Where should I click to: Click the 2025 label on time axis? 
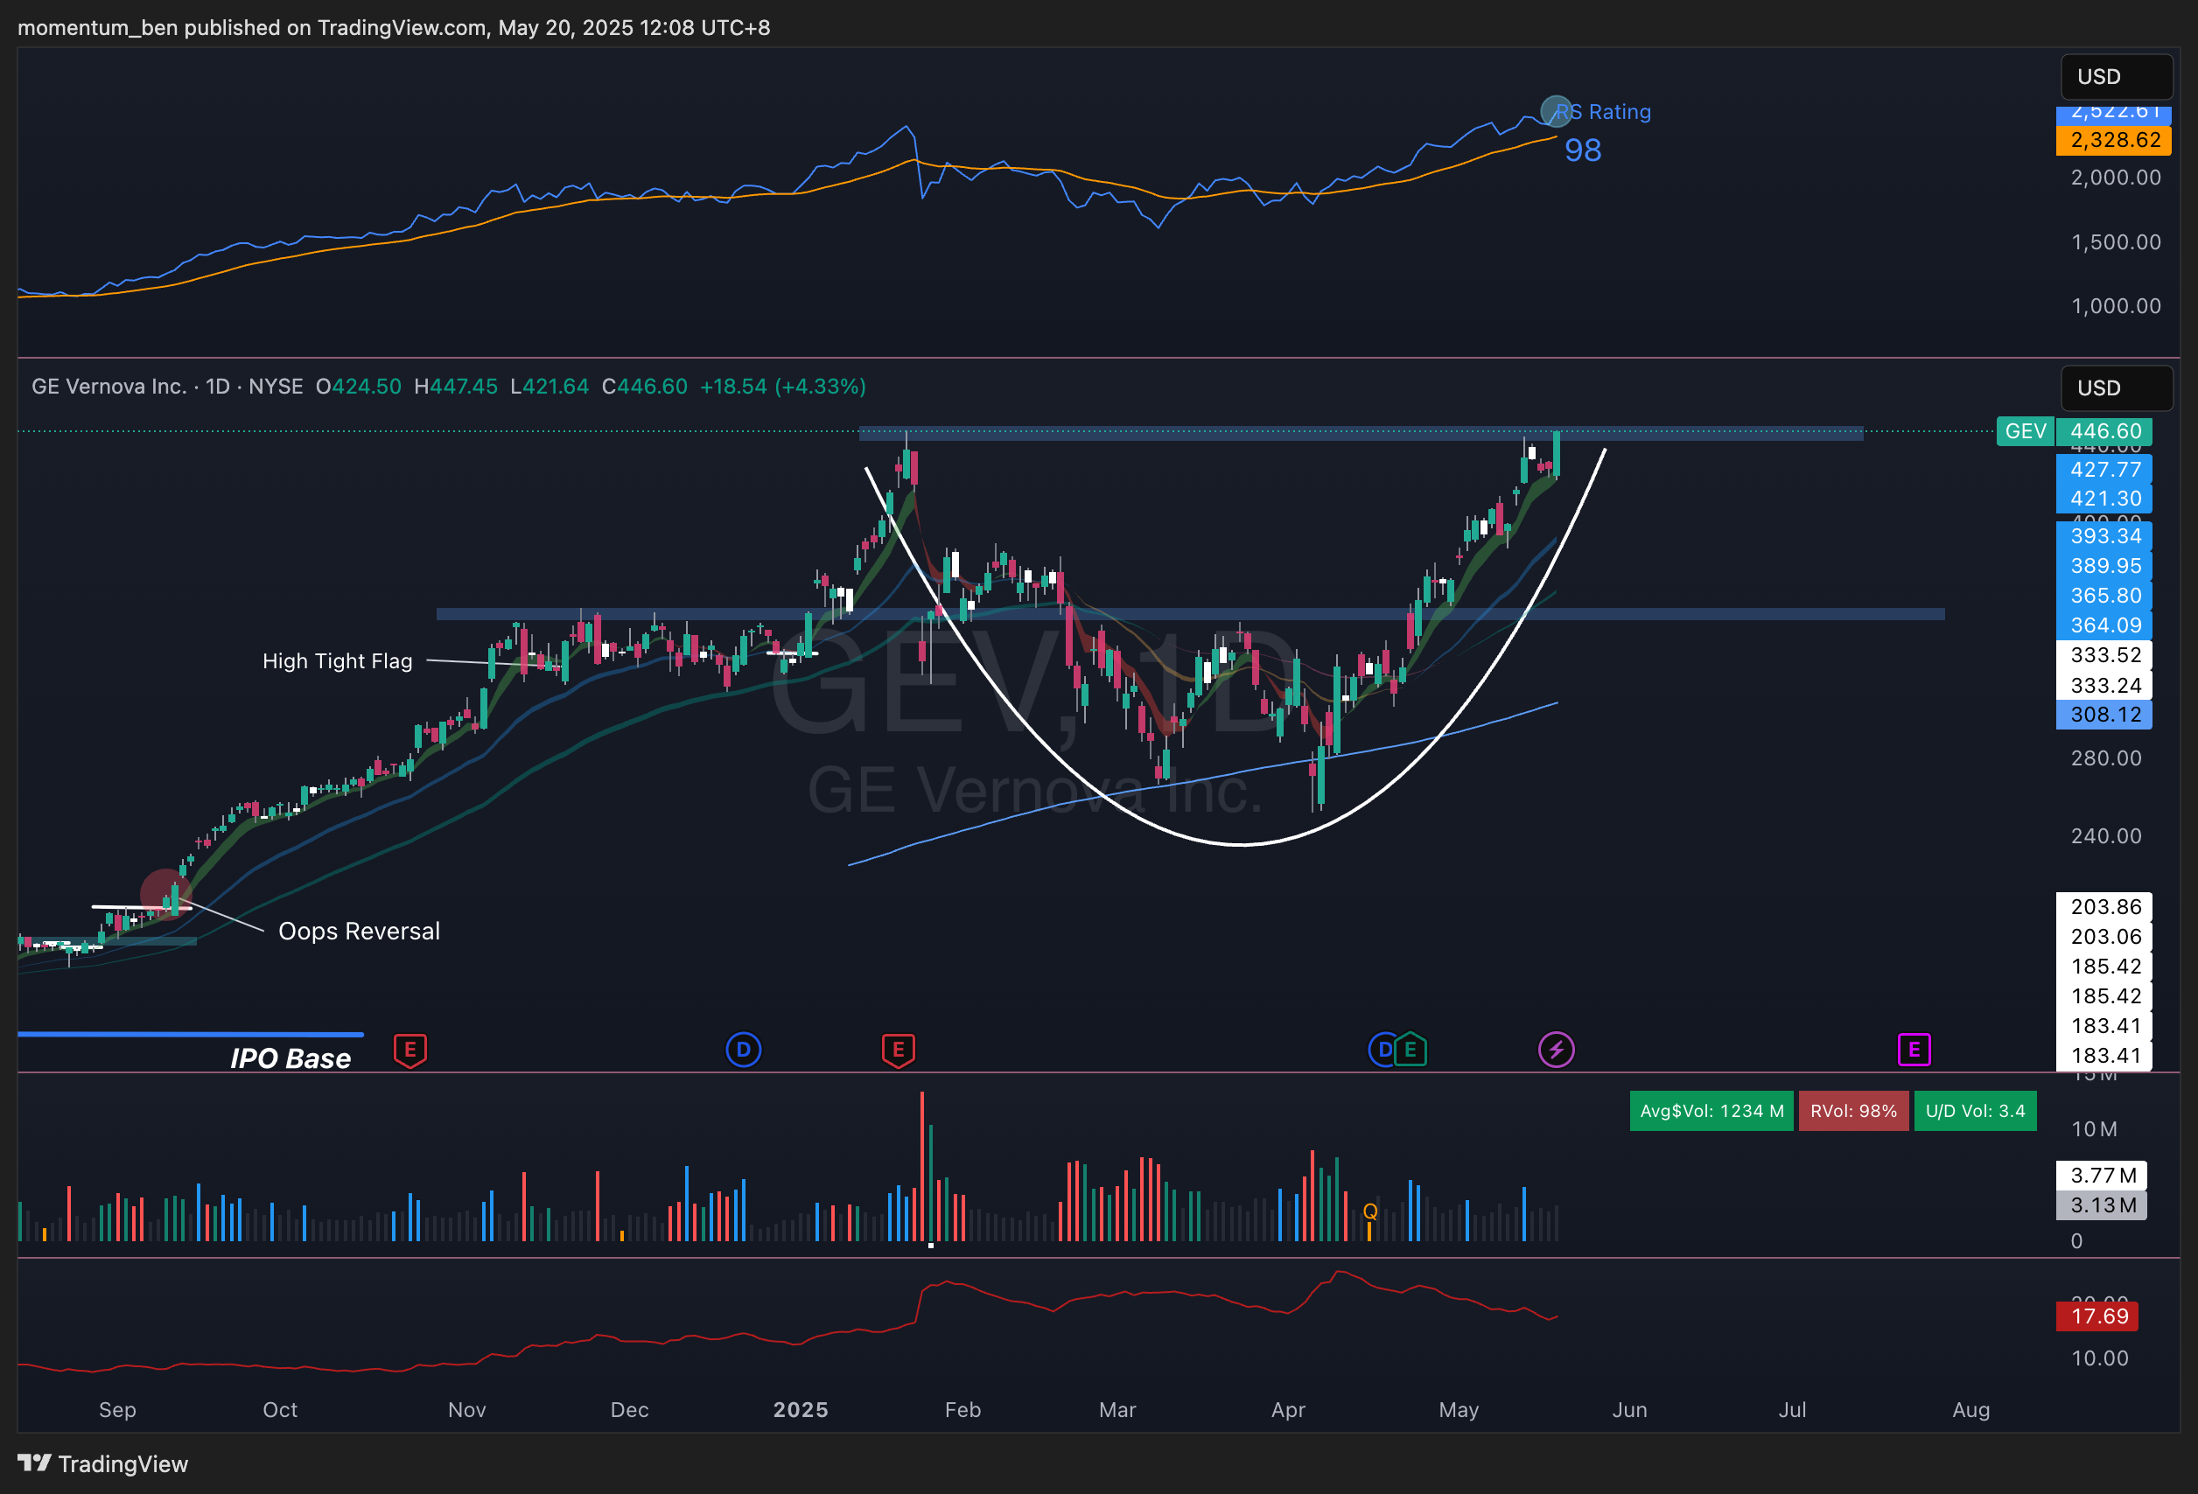point(800,1410)
